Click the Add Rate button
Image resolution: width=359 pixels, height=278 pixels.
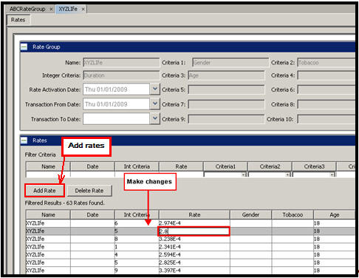point(44,191)
